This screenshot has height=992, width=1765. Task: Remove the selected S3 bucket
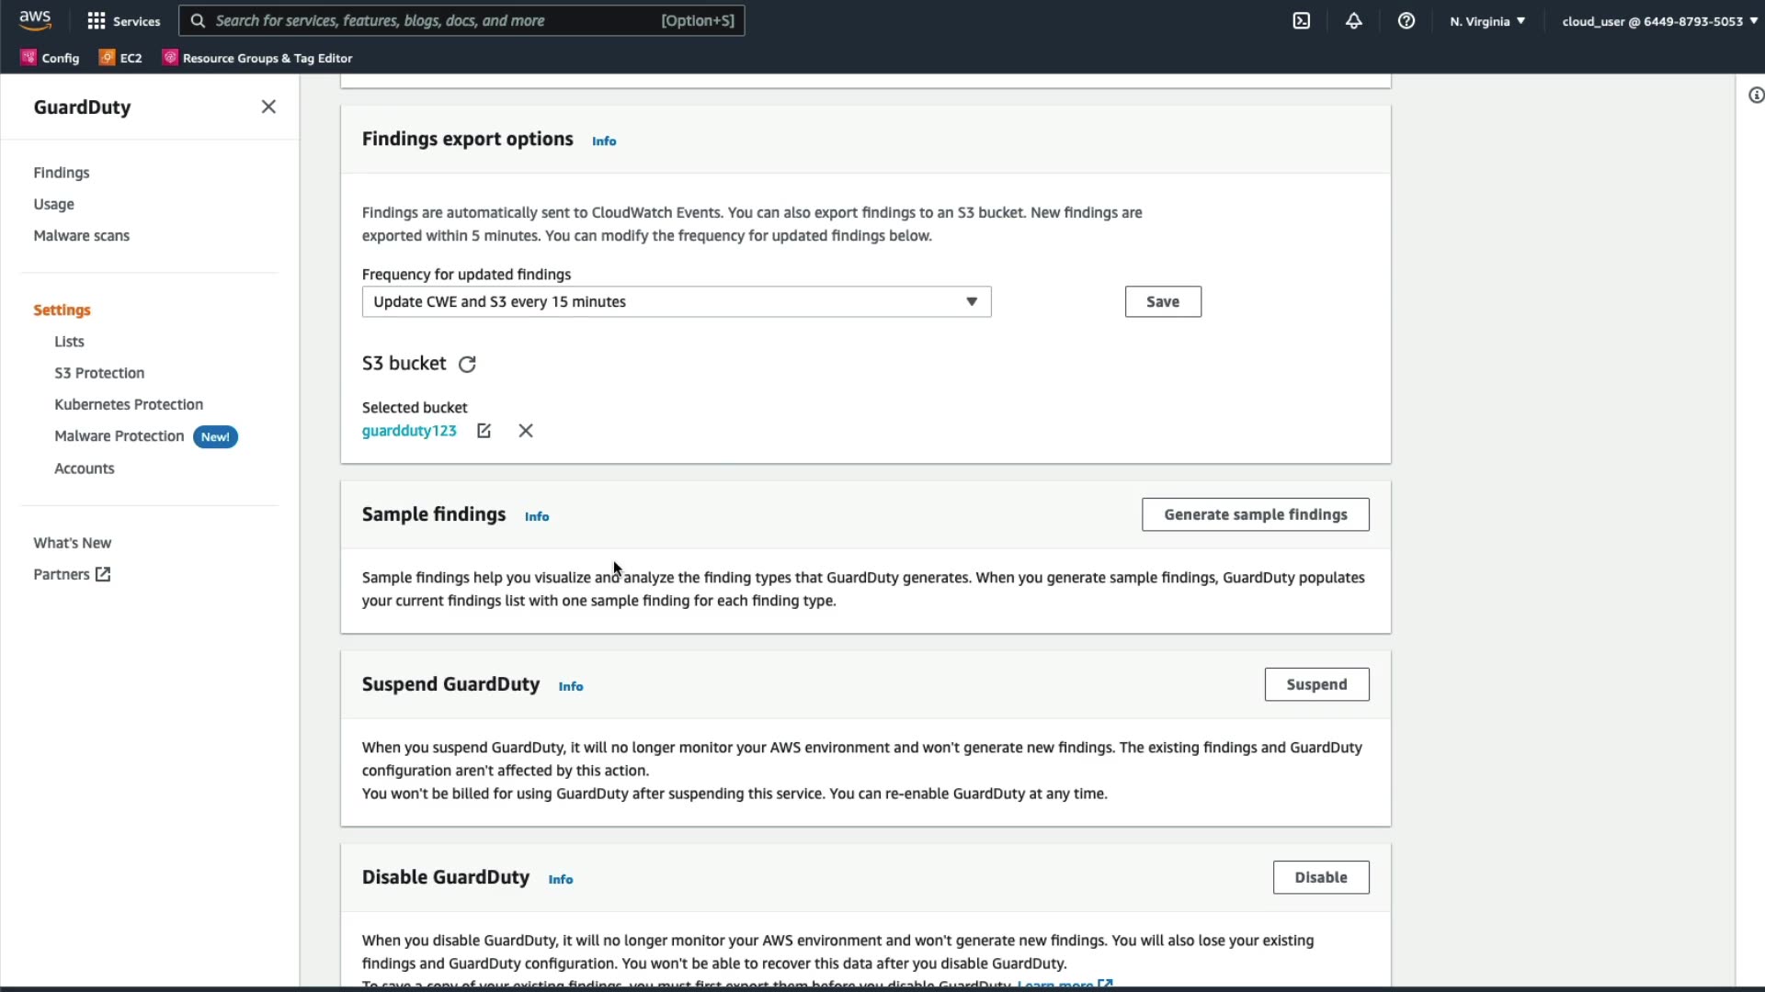coord(526,431)
